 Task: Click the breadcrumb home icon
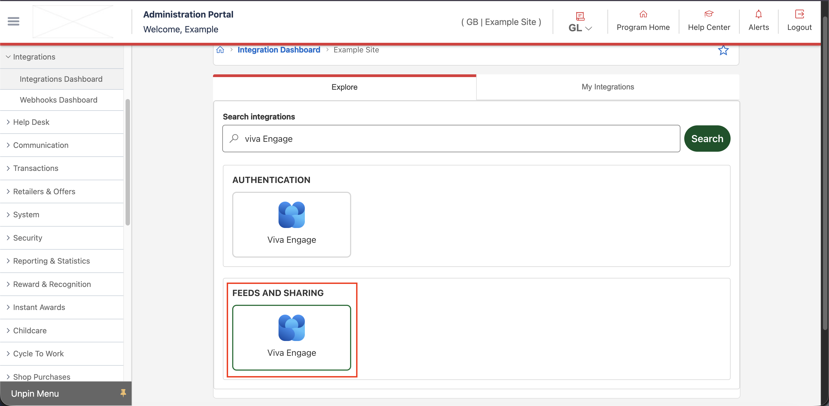click(220, 50)
